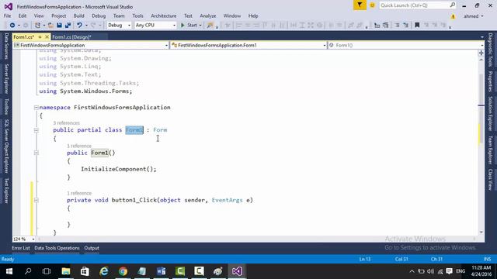This screenshot has width=497, height=279.
Task: Click the EventArgs type in code
Action: click(227, 200)
